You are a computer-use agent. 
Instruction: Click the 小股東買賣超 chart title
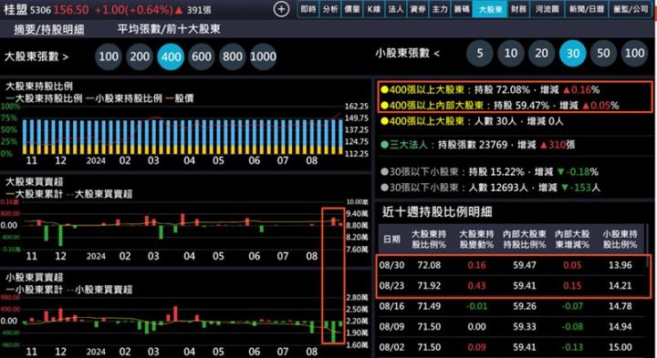pos(34,277)
